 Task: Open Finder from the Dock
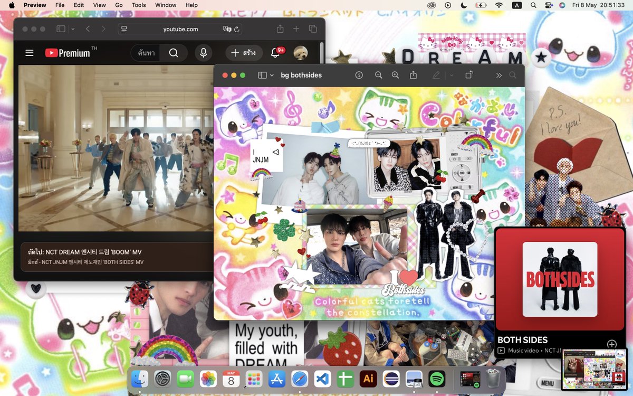point(140,379)
